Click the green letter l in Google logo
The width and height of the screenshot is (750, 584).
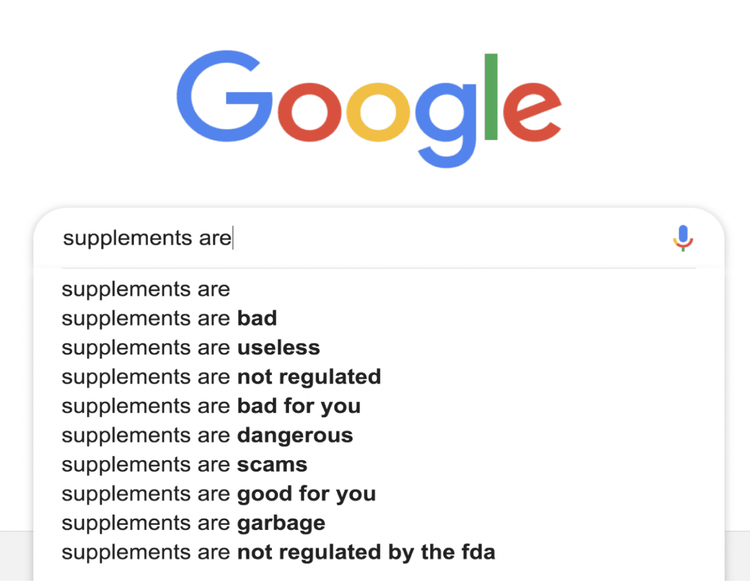tap(491, 96)
